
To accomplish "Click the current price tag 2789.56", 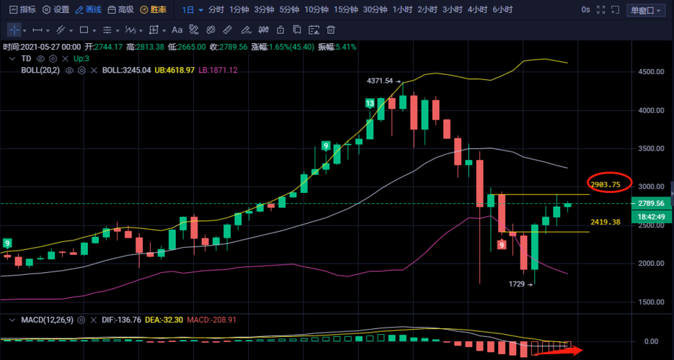I will (x=651, y=203).
